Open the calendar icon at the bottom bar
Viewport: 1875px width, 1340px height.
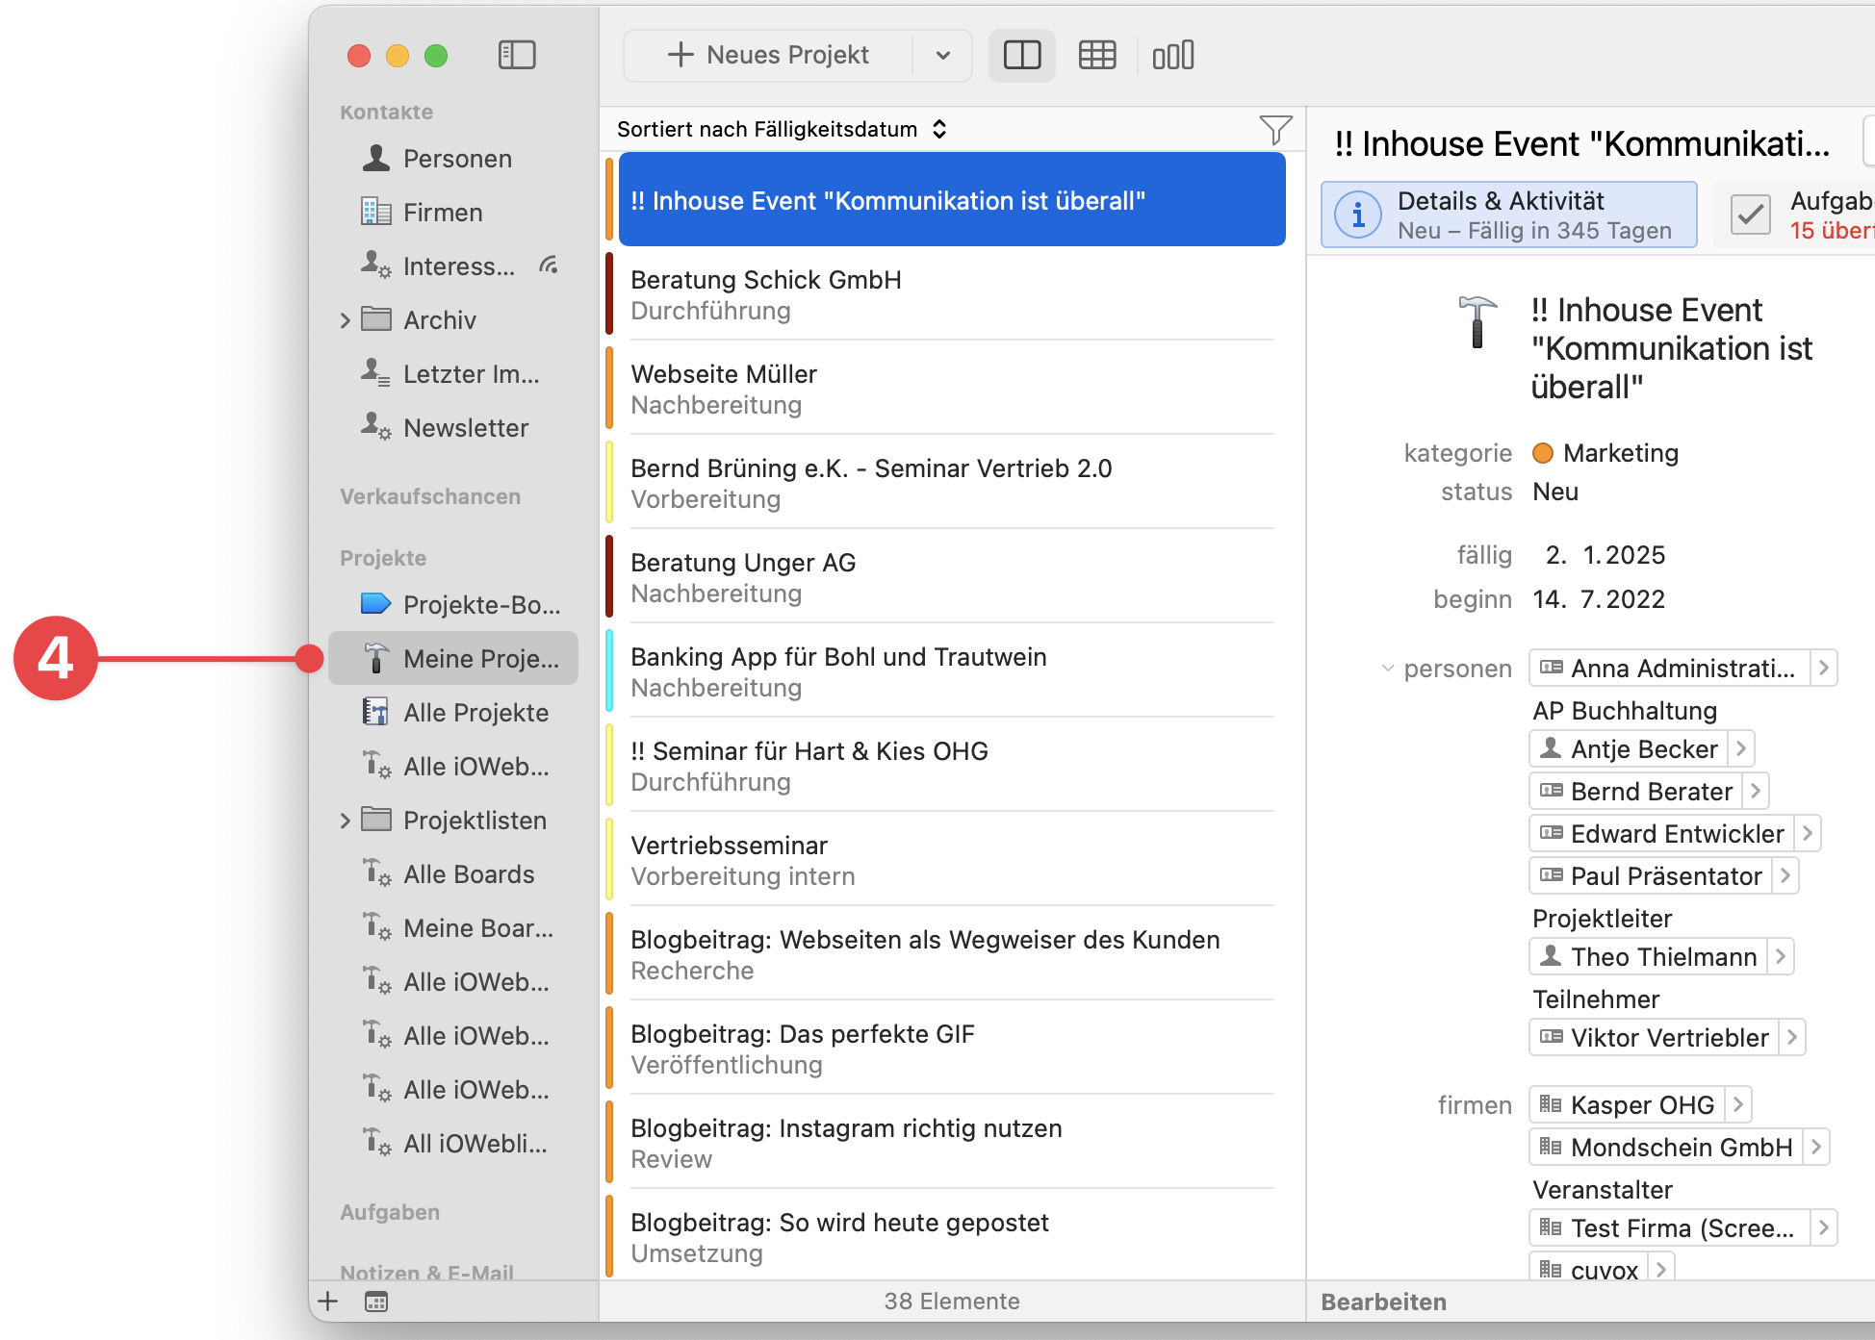point(376,1302)
